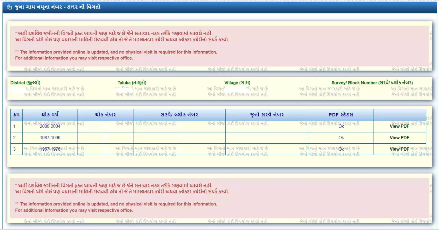Screen dimensions: 439x230
Task: Click the document icon in the page header
Action: pos(9,7)
